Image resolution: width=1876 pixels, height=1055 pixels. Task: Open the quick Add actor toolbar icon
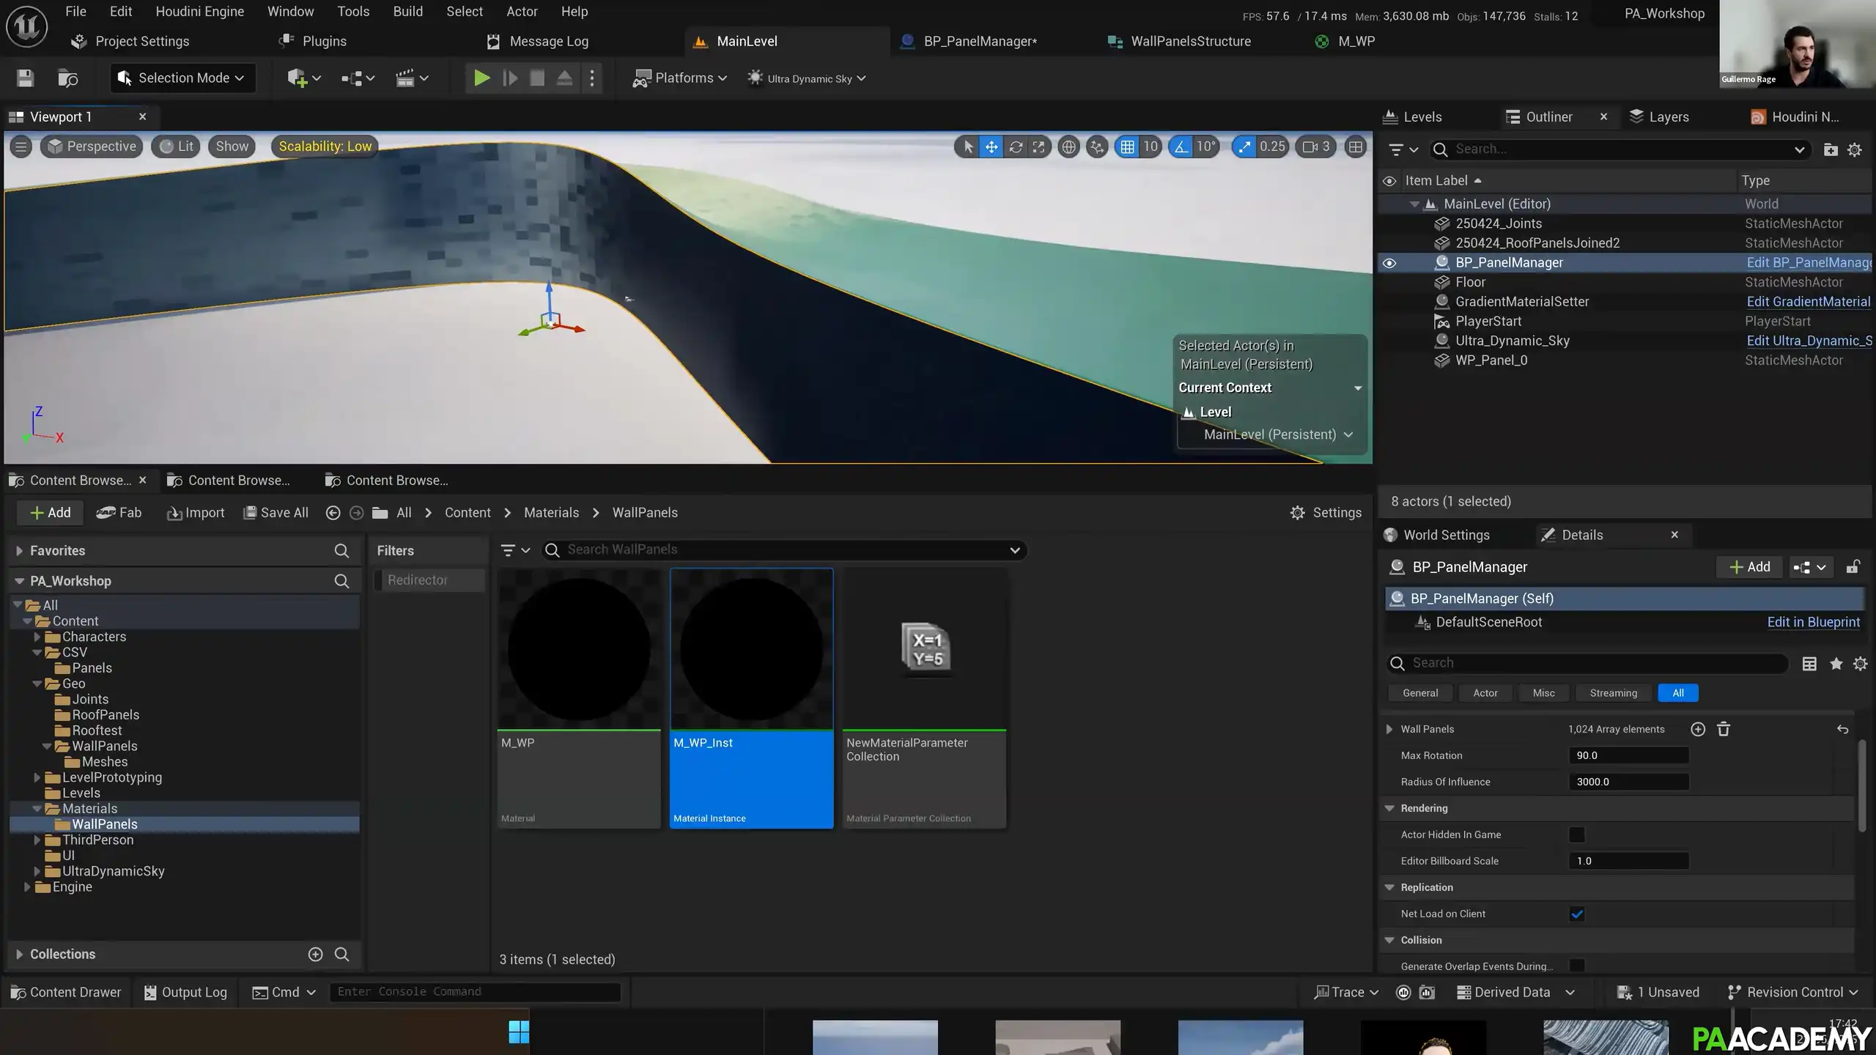tap(304, 78)
